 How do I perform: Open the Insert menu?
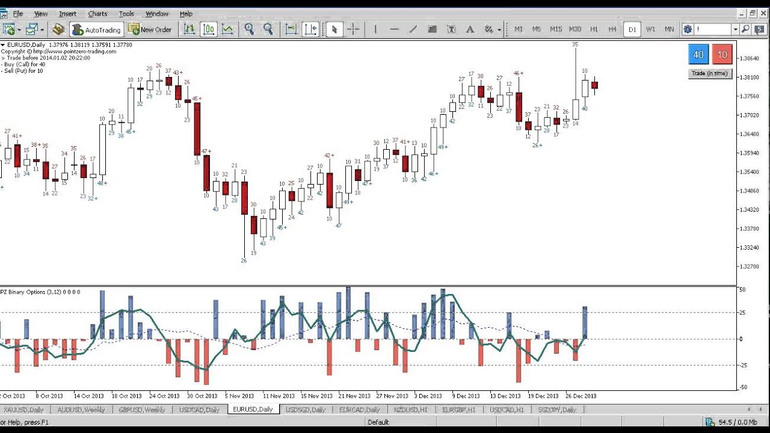(68, 14)
